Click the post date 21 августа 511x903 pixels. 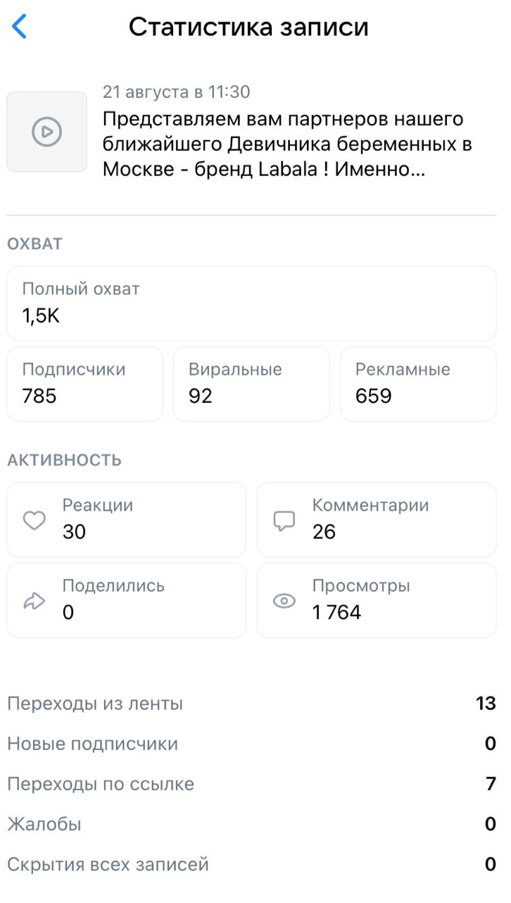pyautogui.click(x=176, y=92)
